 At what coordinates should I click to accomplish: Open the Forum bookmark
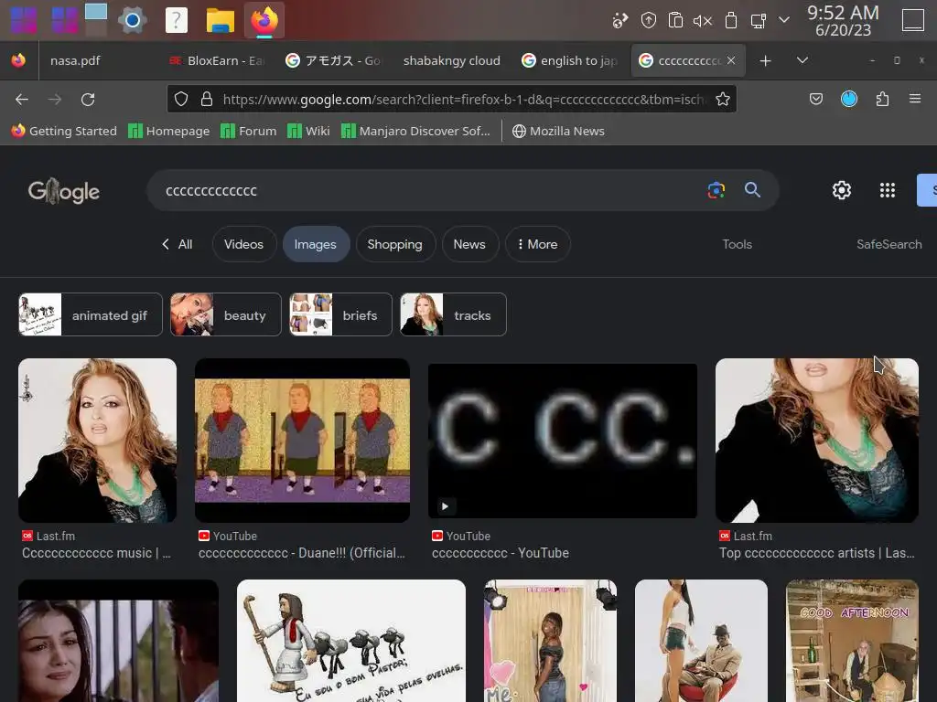click(x=249, y=131)
